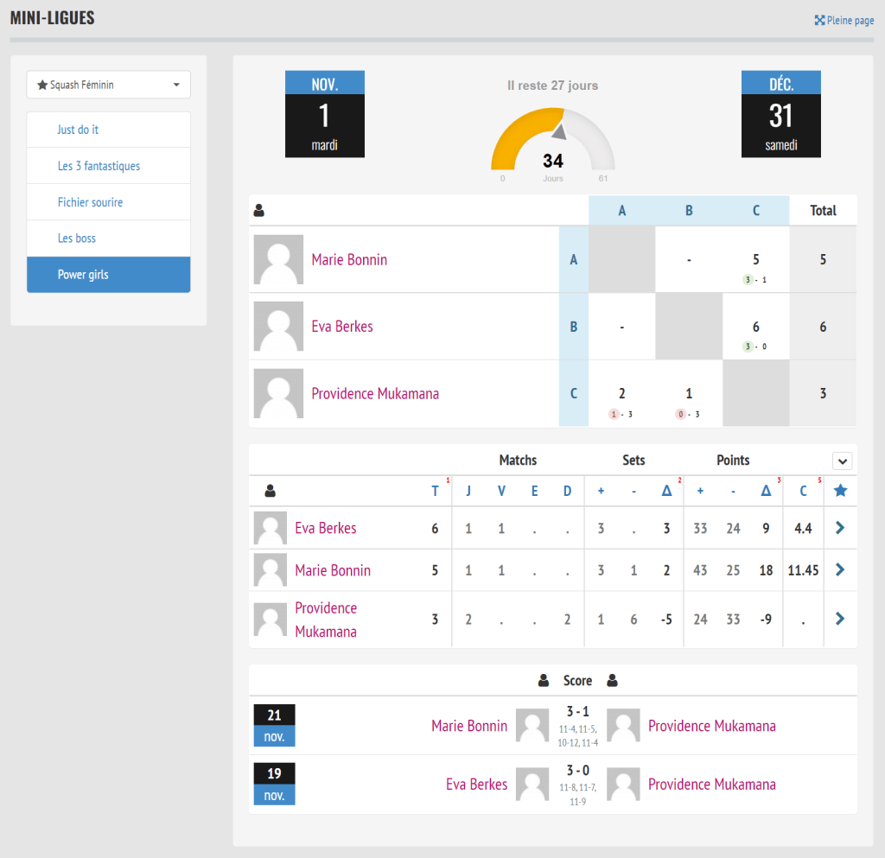Open the Squash Féminin dropdown

(108, 85)
